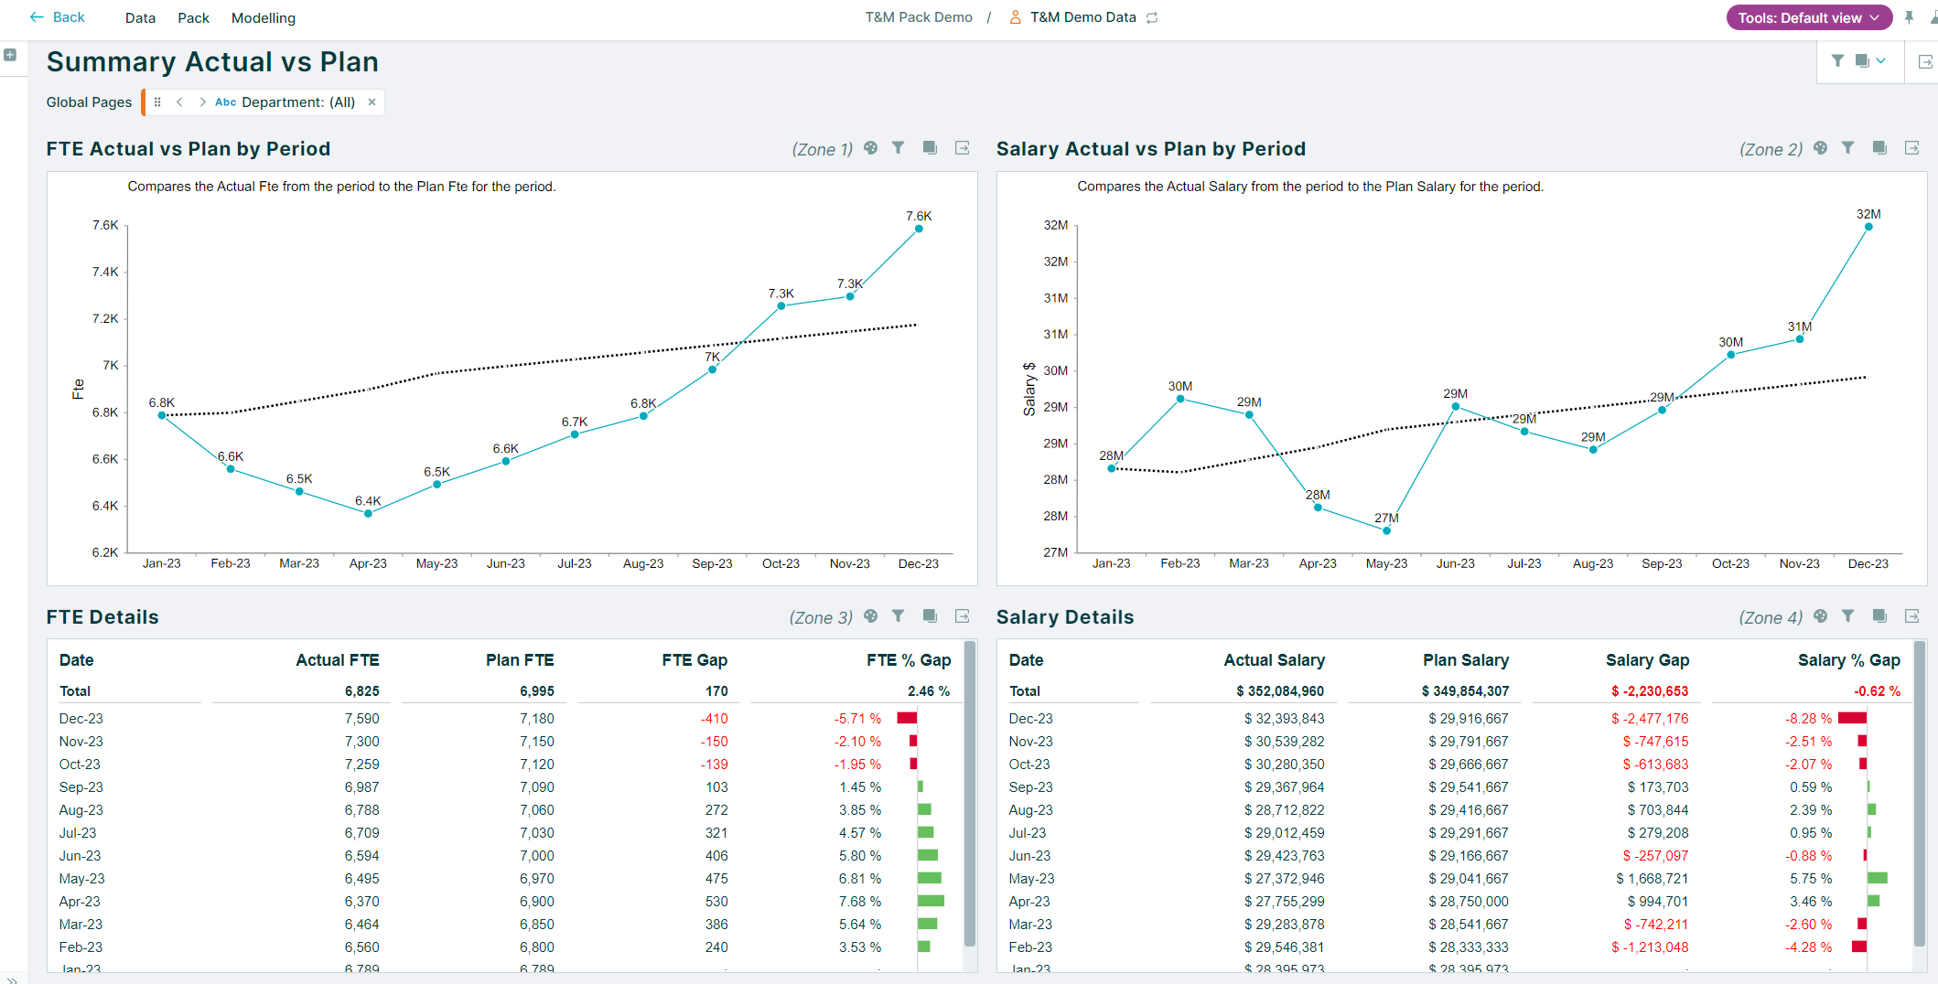This screenshot has height=984, width=1938.
Task: Select the palette icon on Salary Details panel
Action: (1820, 616)
